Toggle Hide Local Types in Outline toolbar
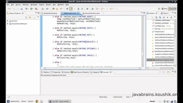The image size is (183, 103). pyautogui.click(x=171, y=17)
